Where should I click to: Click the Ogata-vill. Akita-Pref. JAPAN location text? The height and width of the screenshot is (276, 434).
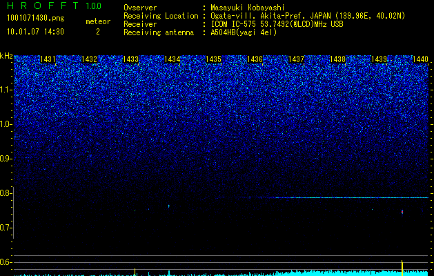tap(308, 16)
